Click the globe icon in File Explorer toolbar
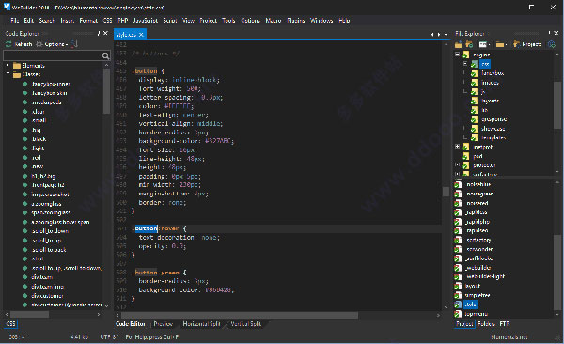Viewport: 564px width, 344px height. 552,44
